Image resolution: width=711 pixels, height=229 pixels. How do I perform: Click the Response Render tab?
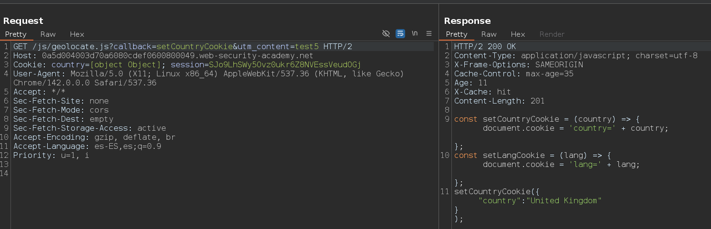coord(552,34)
